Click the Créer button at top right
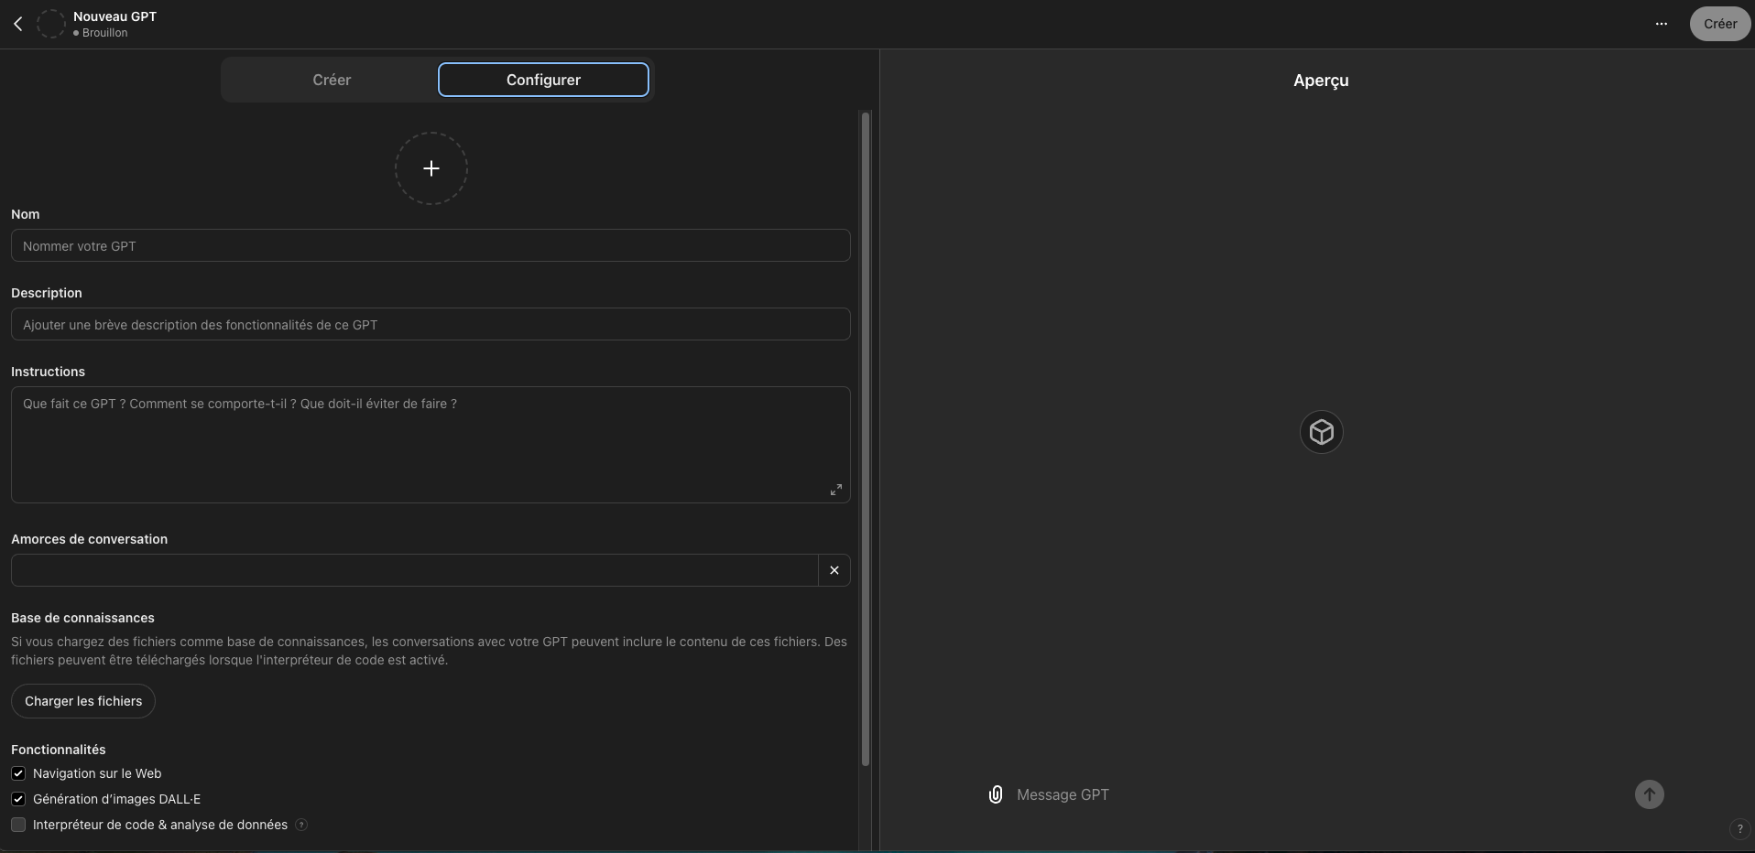This screenshot has width=1755, height=853. tap(1720, 24)
